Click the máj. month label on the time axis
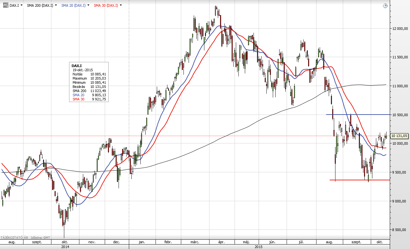 coord(246,242)
